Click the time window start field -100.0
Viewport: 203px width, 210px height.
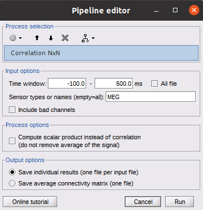coord(67,84)
